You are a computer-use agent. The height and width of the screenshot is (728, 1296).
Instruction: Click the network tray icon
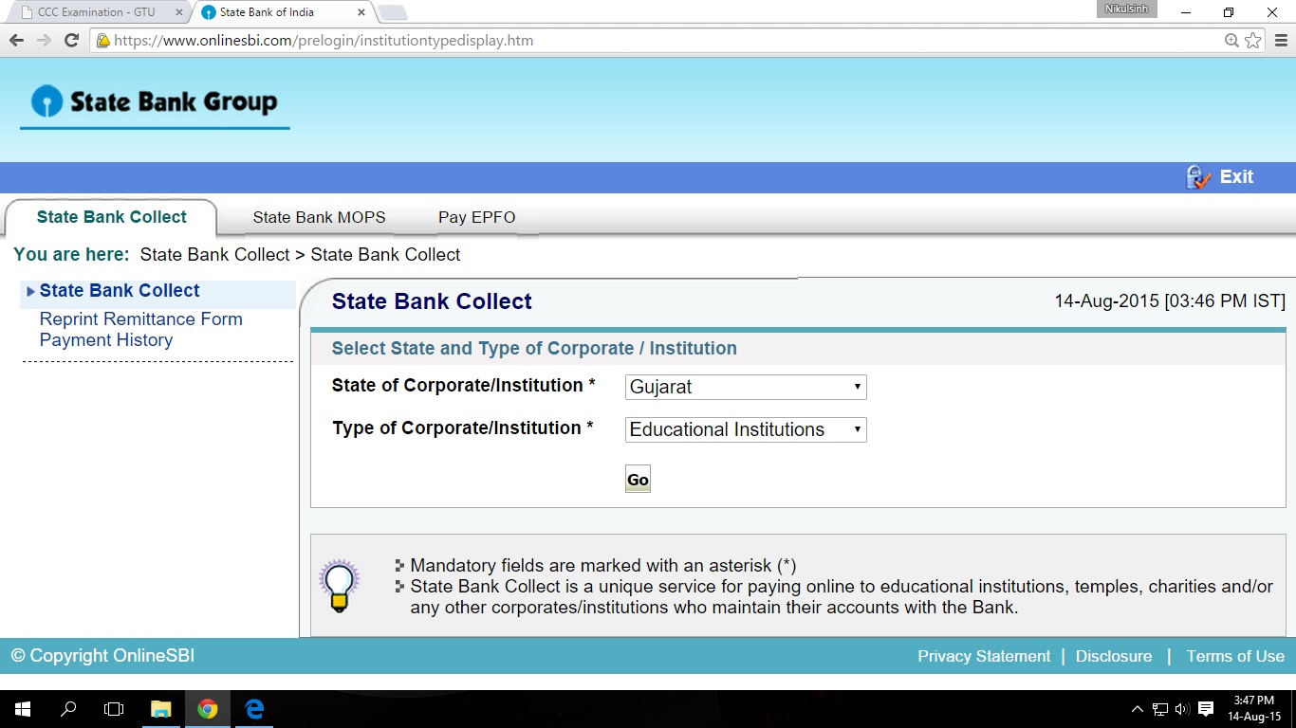[1160, 709]
